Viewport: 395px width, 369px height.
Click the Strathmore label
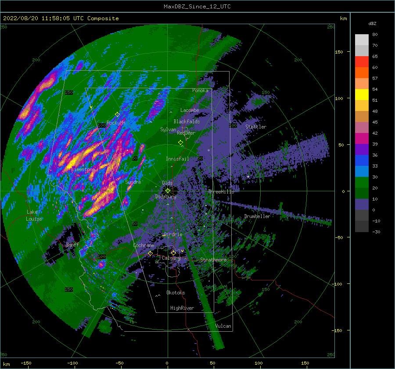213,260
